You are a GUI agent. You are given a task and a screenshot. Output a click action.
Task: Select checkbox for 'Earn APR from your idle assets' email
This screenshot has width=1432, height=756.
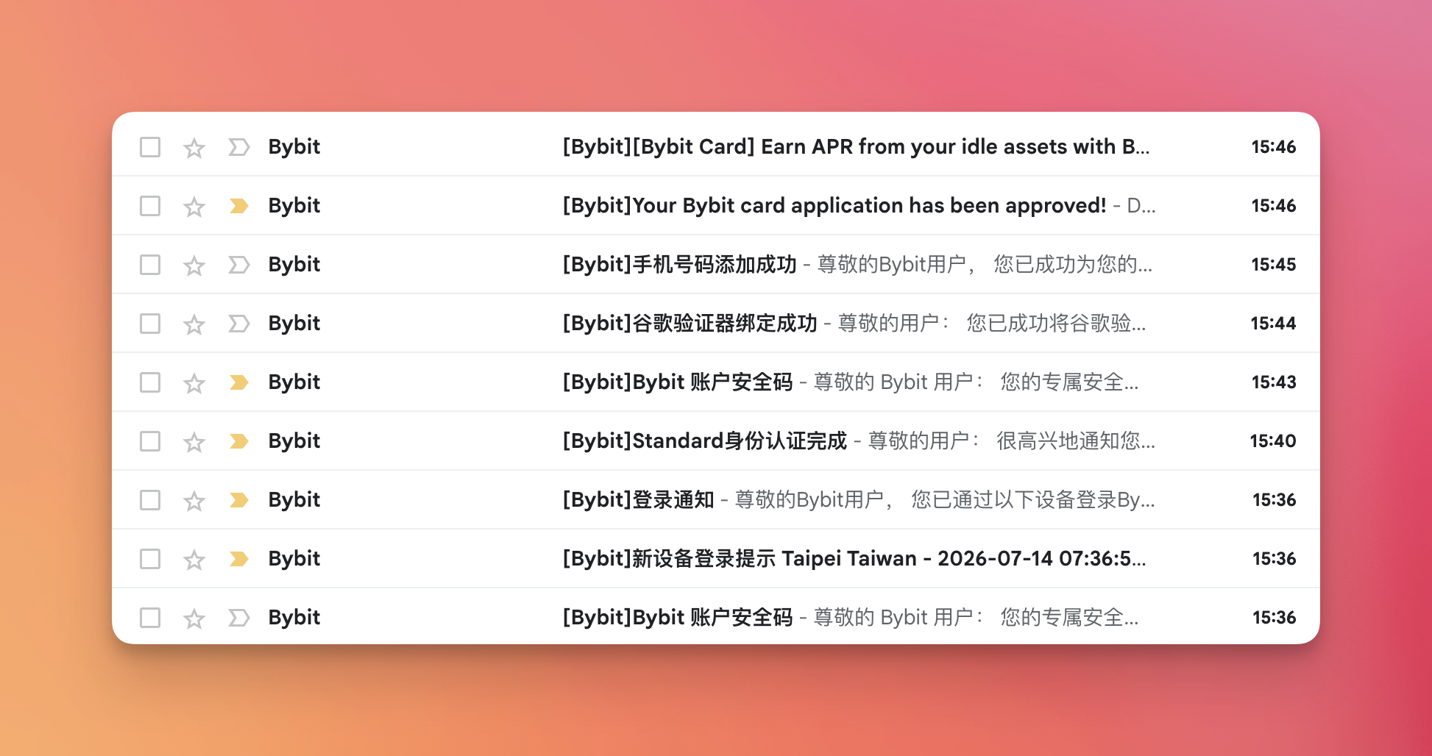150,147
